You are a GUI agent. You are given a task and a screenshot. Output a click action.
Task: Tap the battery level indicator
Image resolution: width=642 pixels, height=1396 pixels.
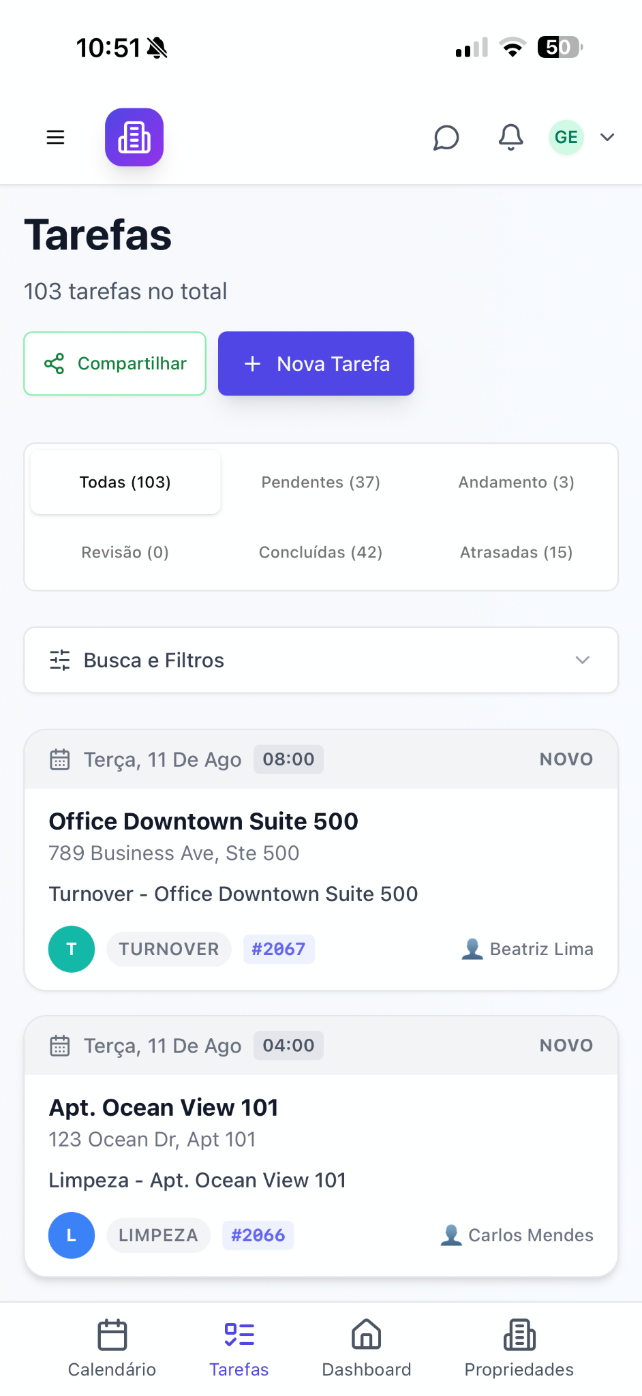(x=560, y=47)
